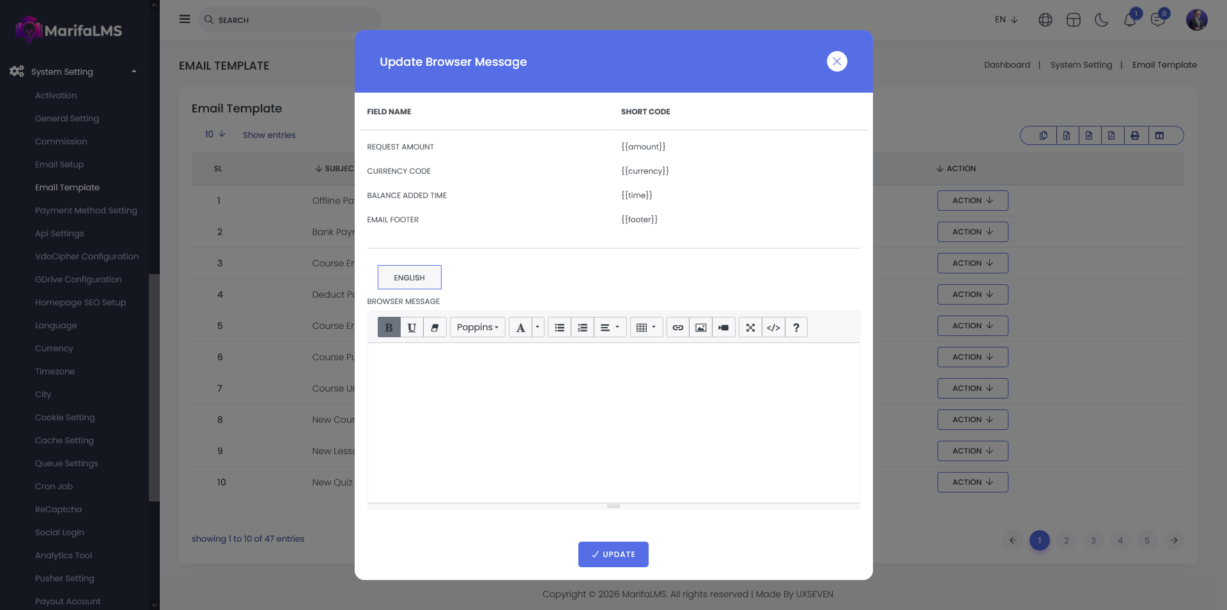Open the editor help icon
The image size is (1227, 610).
pyautogui.click(x=796, y=328)
